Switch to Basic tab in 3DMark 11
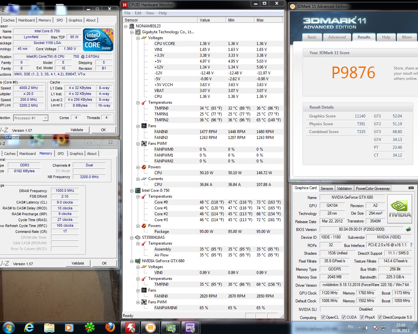The image size is (418, 334). (312, 37)
